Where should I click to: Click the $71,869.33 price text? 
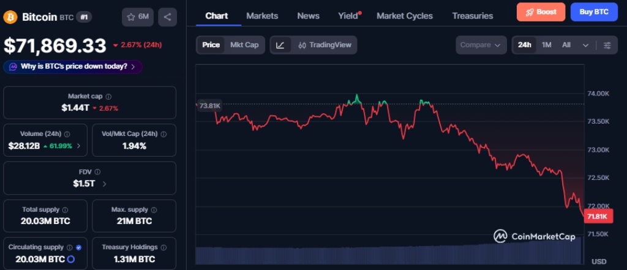click(x=55, y=45)
